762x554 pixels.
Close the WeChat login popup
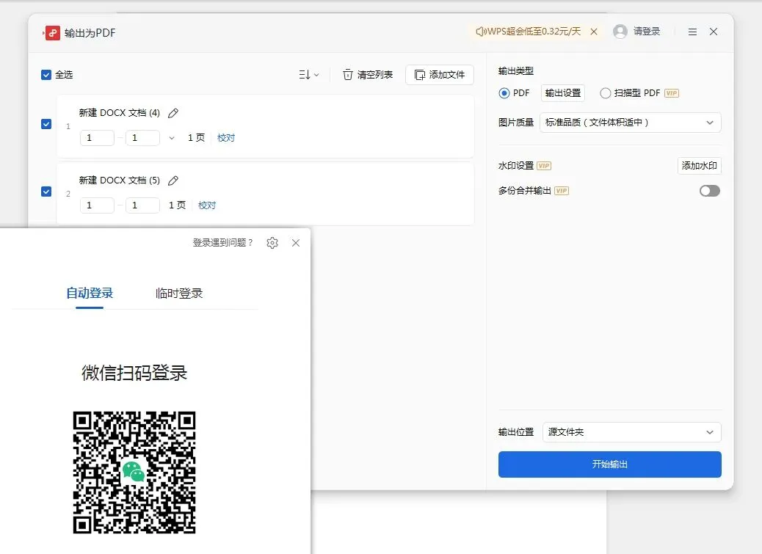coord(295,243)
